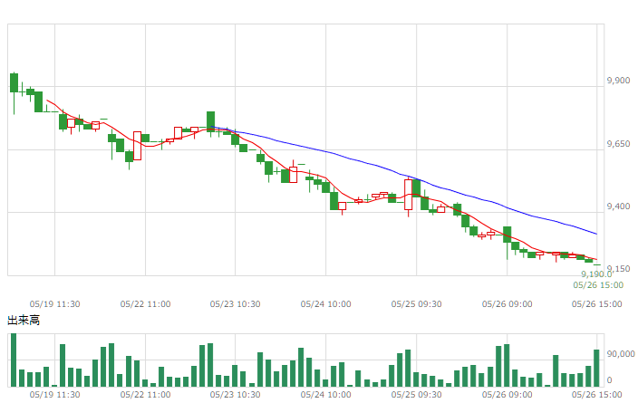Click the 9,400 price axis label
The width and height of the screenshot is (638, 403).
[618, 206]
